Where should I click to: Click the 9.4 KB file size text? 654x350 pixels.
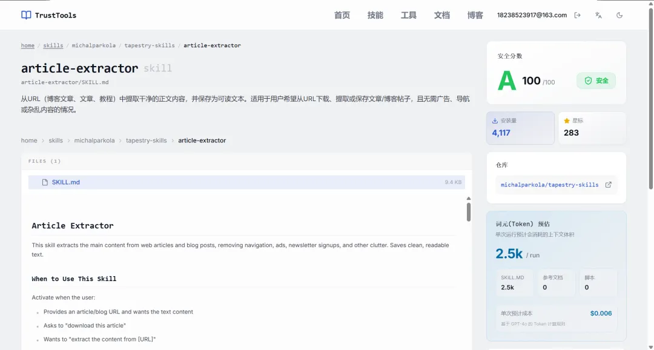(x=453, y=182)
